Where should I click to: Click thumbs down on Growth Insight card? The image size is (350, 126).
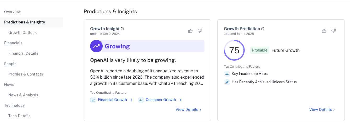[x=200, y=31]
